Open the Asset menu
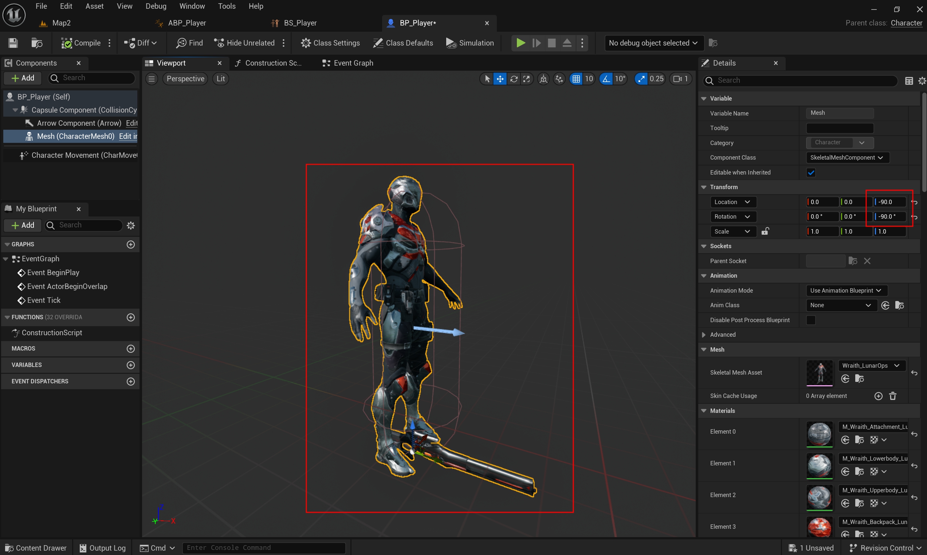Viewport: 927px width, 555px height. (x=94, y=6)
